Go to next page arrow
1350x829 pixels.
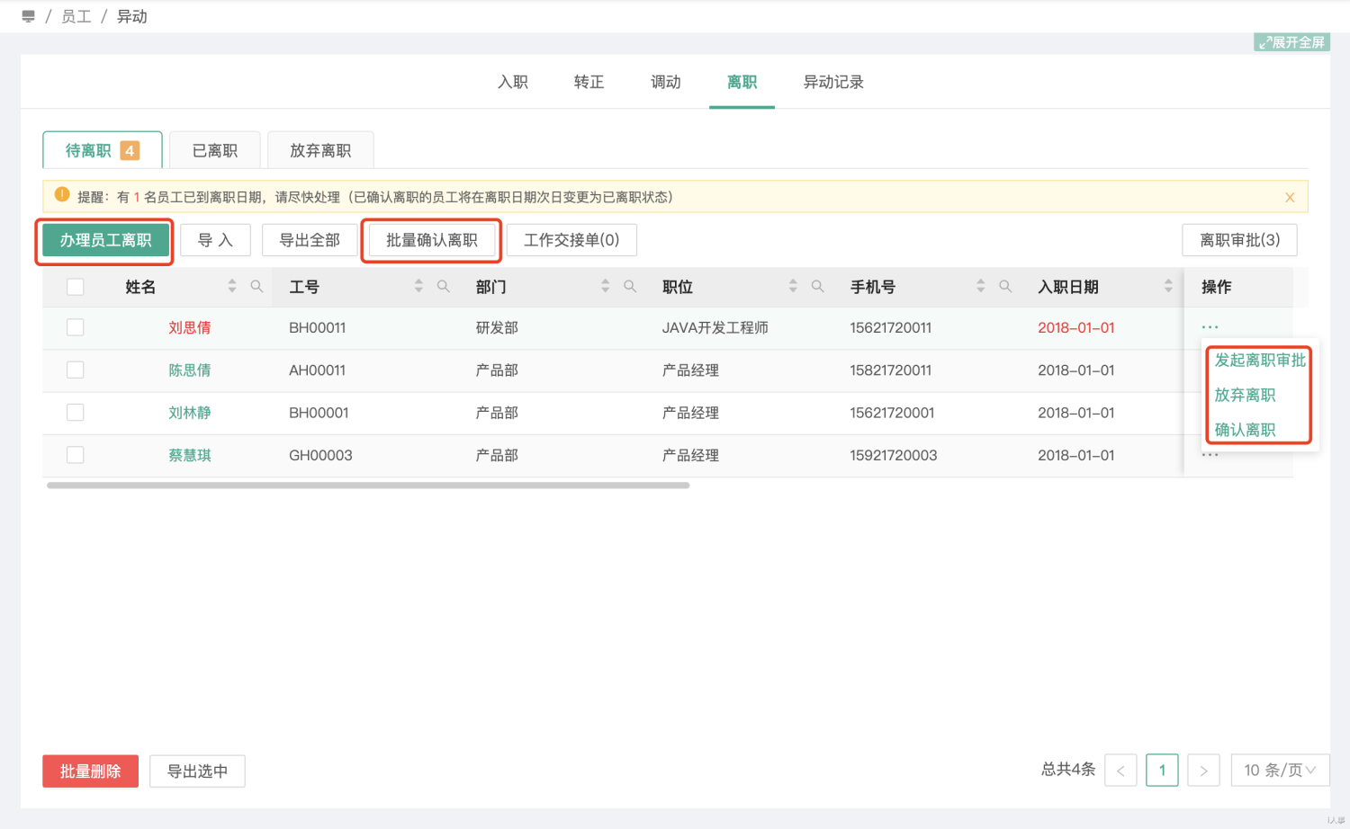(1204, 771)
